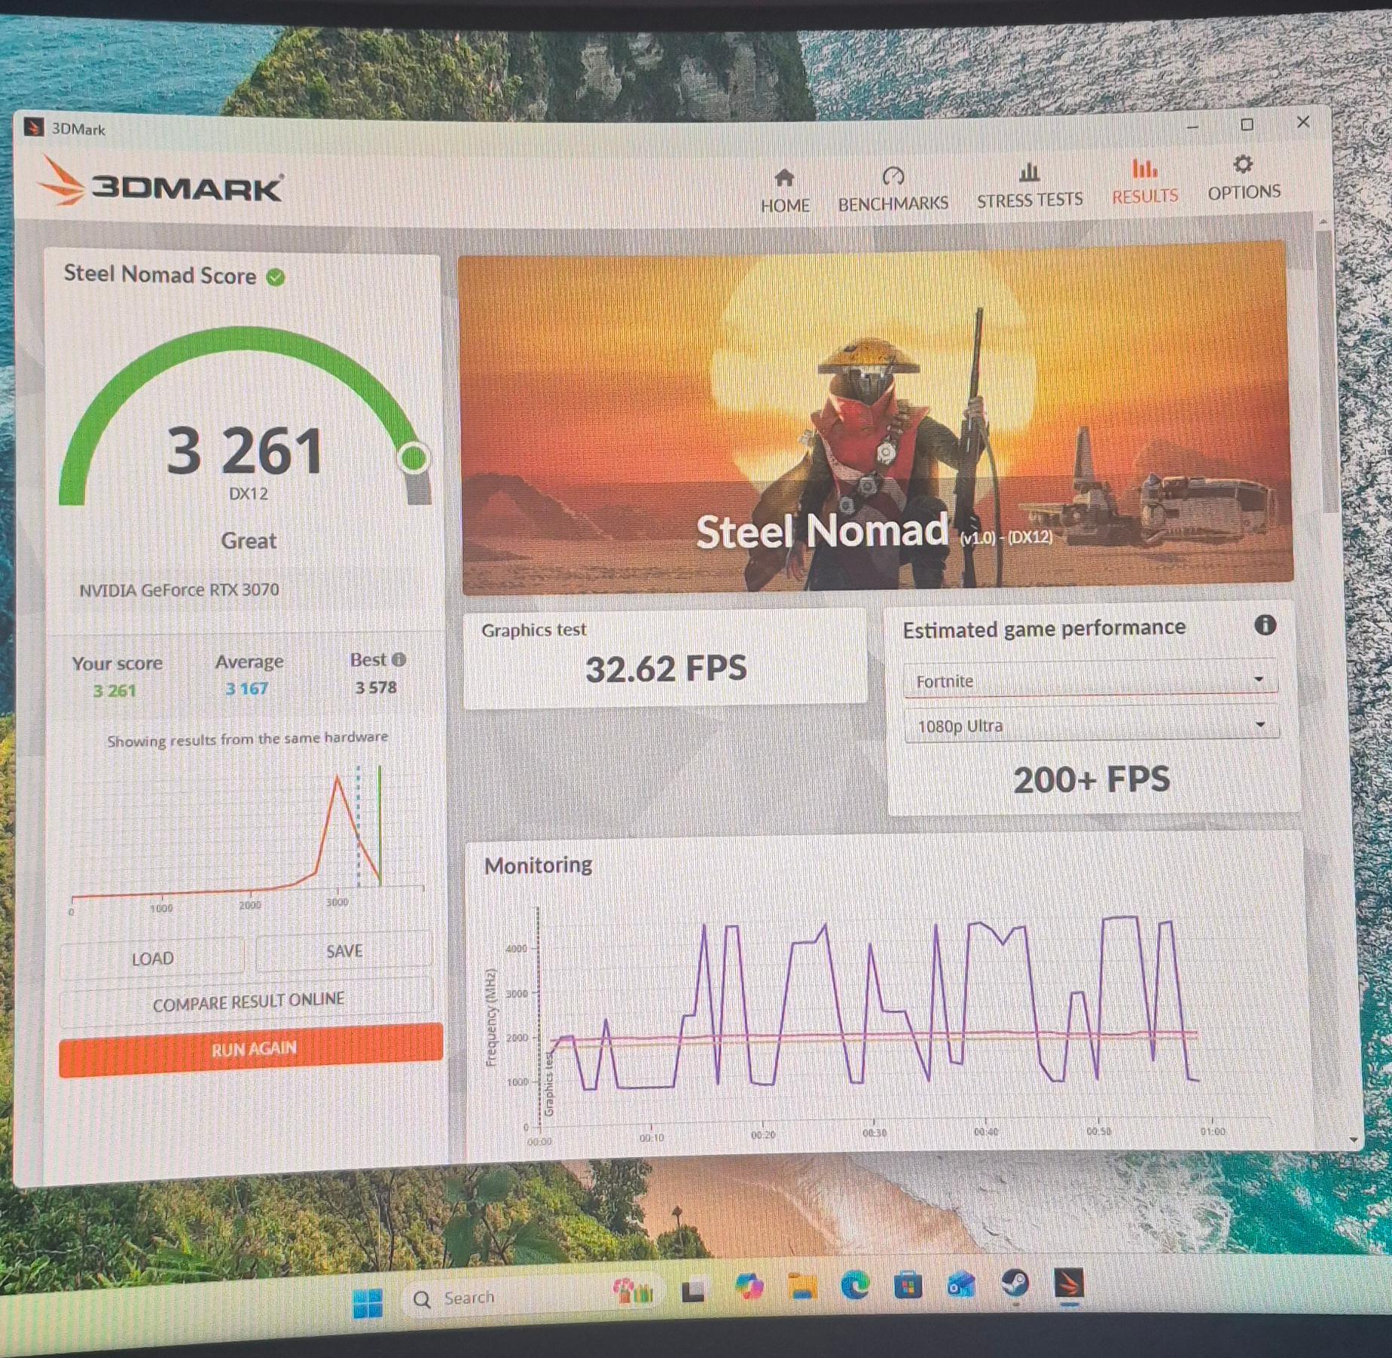
Task: Click the Average value 3 167
Action: pos(246,689)
